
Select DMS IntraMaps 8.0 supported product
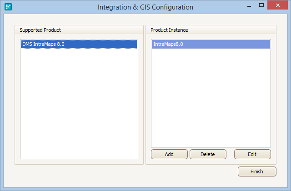[x=79, y=44]
